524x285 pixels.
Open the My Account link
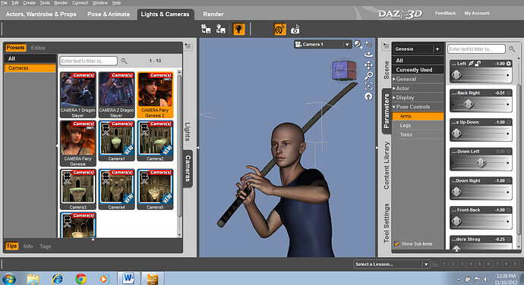pyautogui.click(x=477, y=14)
